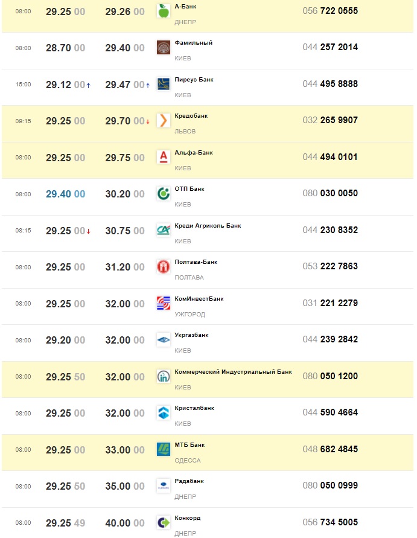
Task: Click the Полтава-Банк red logo icon
Action: (163, 267)
